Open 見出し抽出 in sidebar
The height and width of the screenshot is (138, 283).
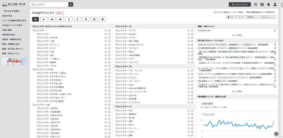tap(7, 30)
